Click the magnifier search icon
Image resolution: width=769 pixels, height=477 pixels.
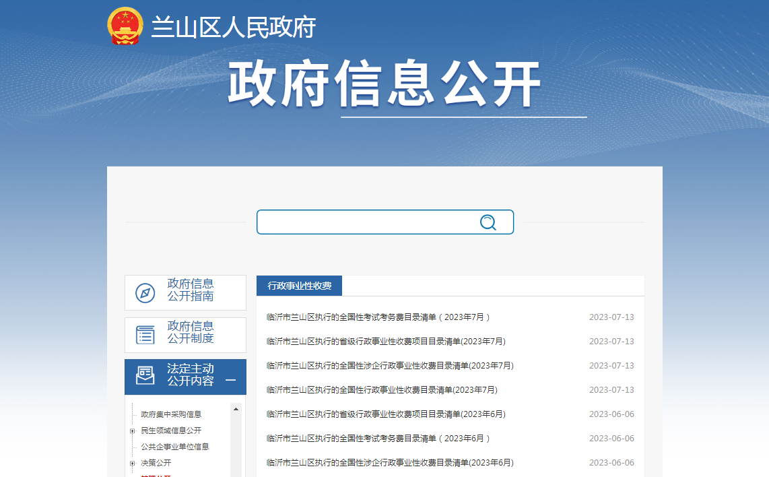point(488,222)
